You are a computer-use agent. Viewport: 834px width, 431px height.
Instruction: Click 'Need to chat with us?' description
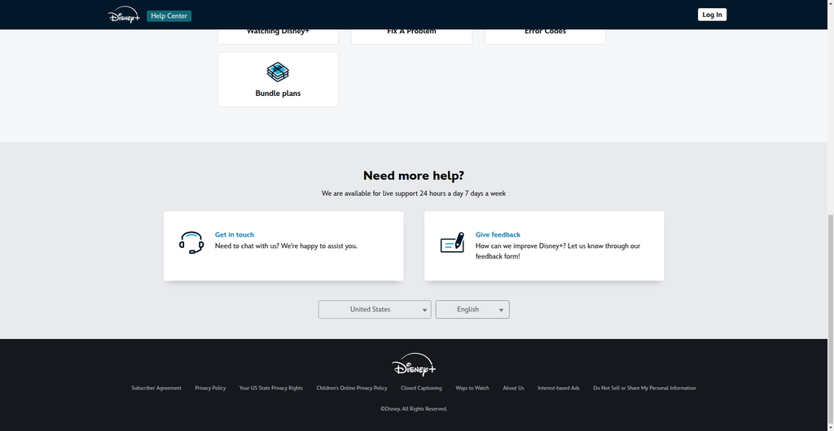[x=286, y=246]
